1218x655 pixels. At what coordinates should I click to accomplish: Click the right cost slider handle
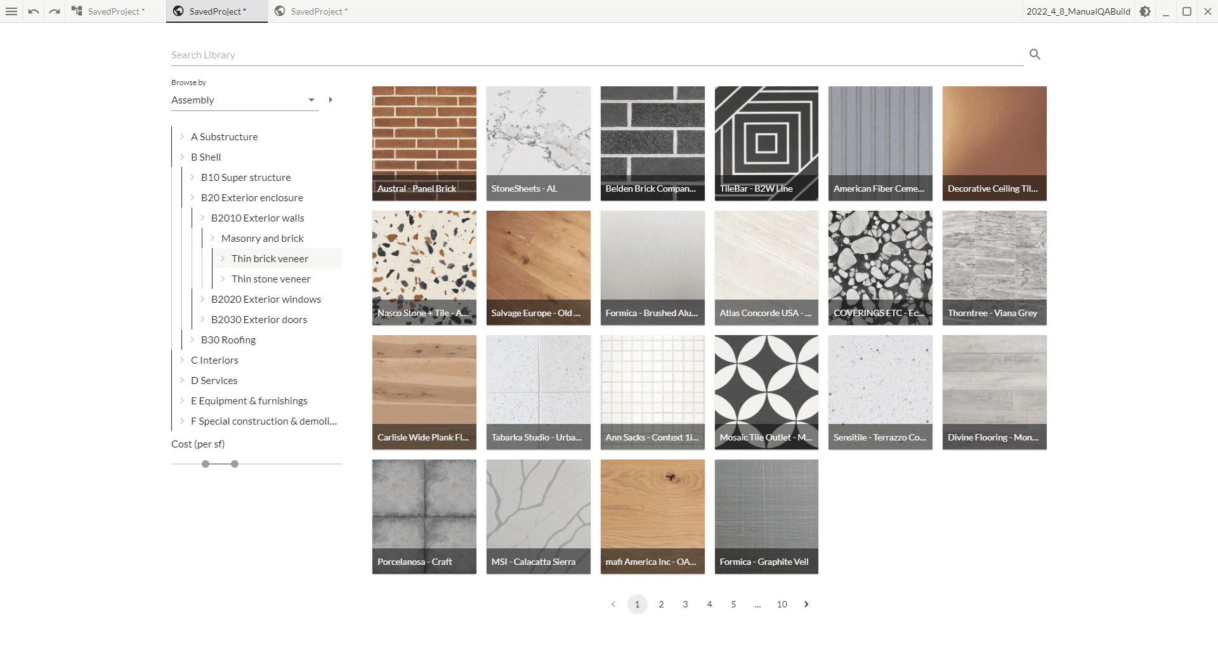click(x=235, y=464)
